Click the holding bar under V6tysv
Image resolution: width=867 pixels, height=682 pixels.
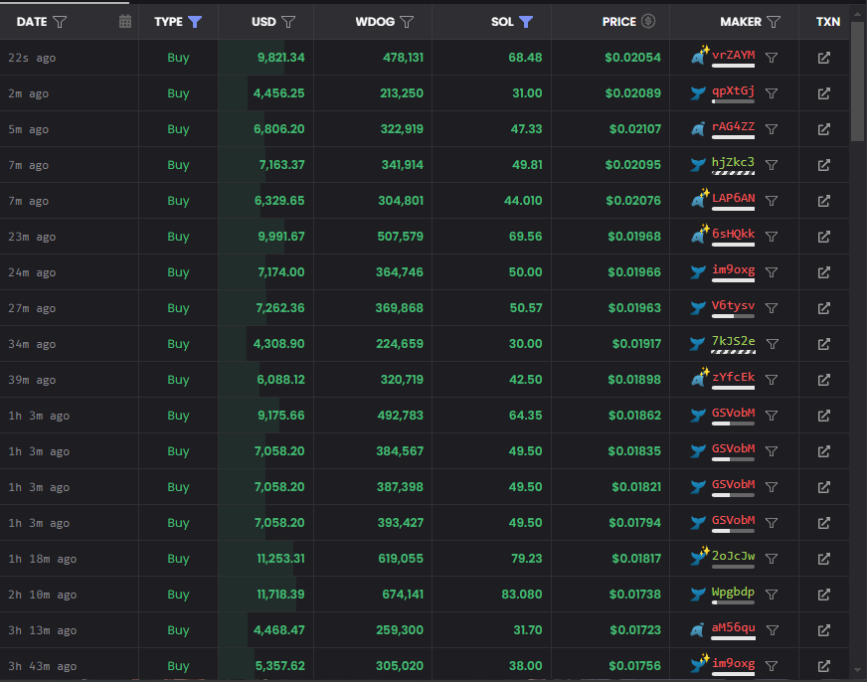(733, 316)
